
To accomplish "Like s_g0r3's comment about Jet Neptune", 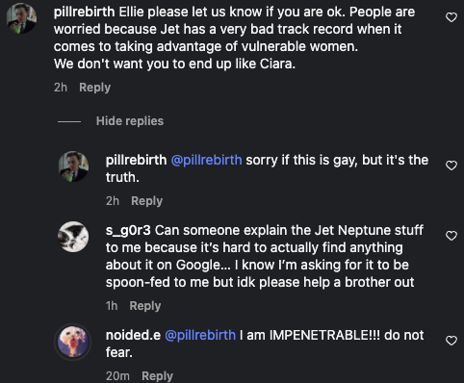I will click(451, 236).
